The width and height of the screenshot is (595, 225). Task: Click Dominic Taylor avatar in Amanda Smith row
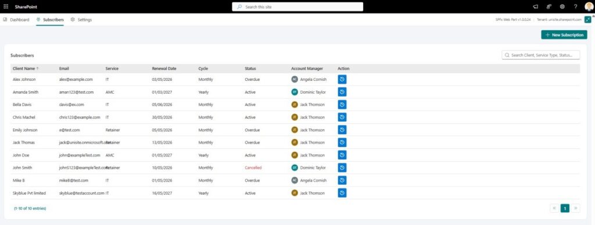[295, 92]
